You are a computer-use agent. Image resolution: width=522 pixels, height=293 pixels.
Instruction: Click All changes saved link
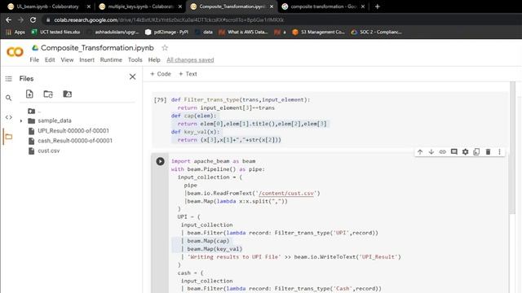(190, 59)
